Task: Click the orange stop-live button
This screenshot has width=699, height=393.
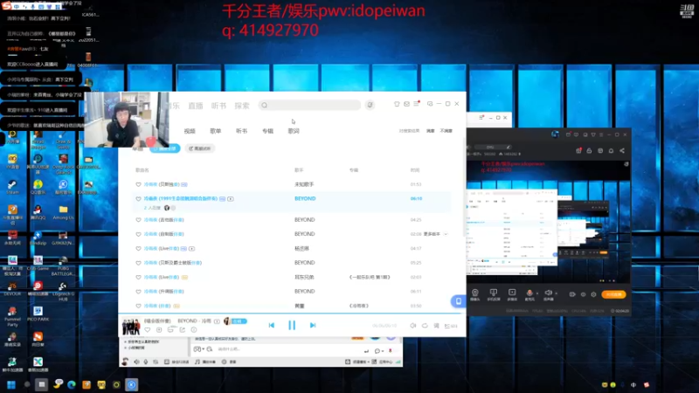Action: (614, 294)
